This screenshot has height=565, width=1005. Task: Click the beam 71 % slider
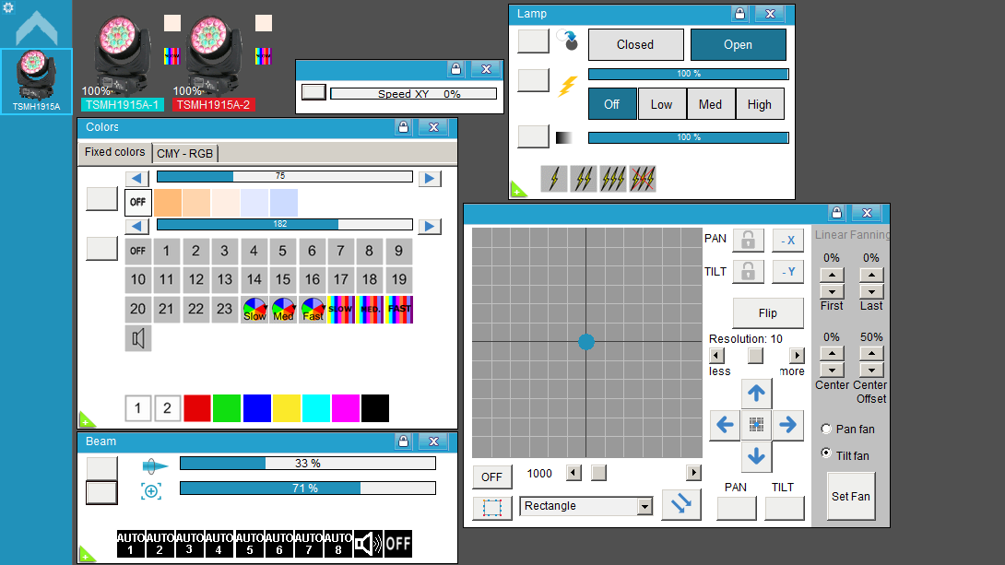coord(308,488)
